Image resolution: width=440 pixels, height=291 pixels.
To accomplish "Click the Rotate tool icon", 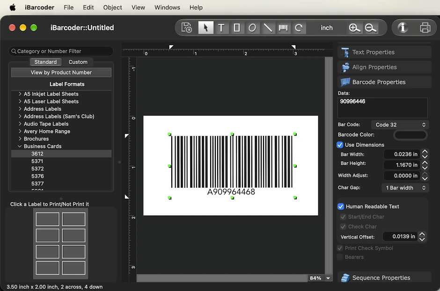I will tap(299, 28).
